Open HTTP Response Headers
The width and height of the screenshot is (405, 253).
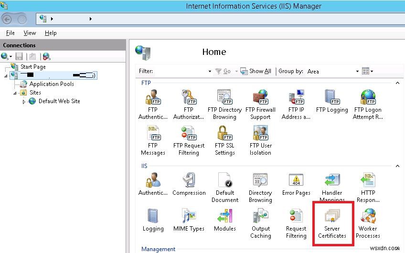(368, 188)
